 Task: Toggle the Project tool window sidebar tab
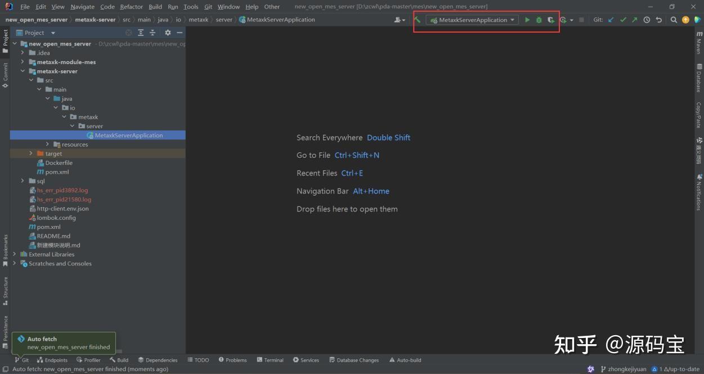(5, 42)
